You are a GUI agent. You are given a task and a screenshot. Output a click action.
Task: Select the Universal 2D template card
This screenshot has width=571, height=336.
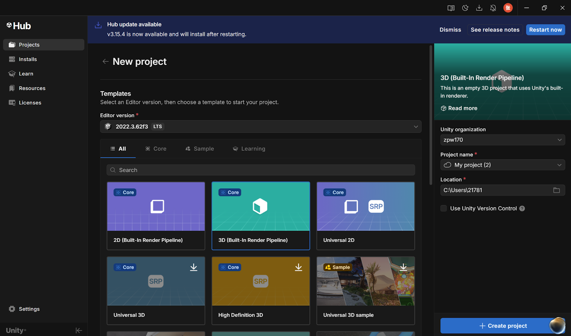tap(365, 216)
